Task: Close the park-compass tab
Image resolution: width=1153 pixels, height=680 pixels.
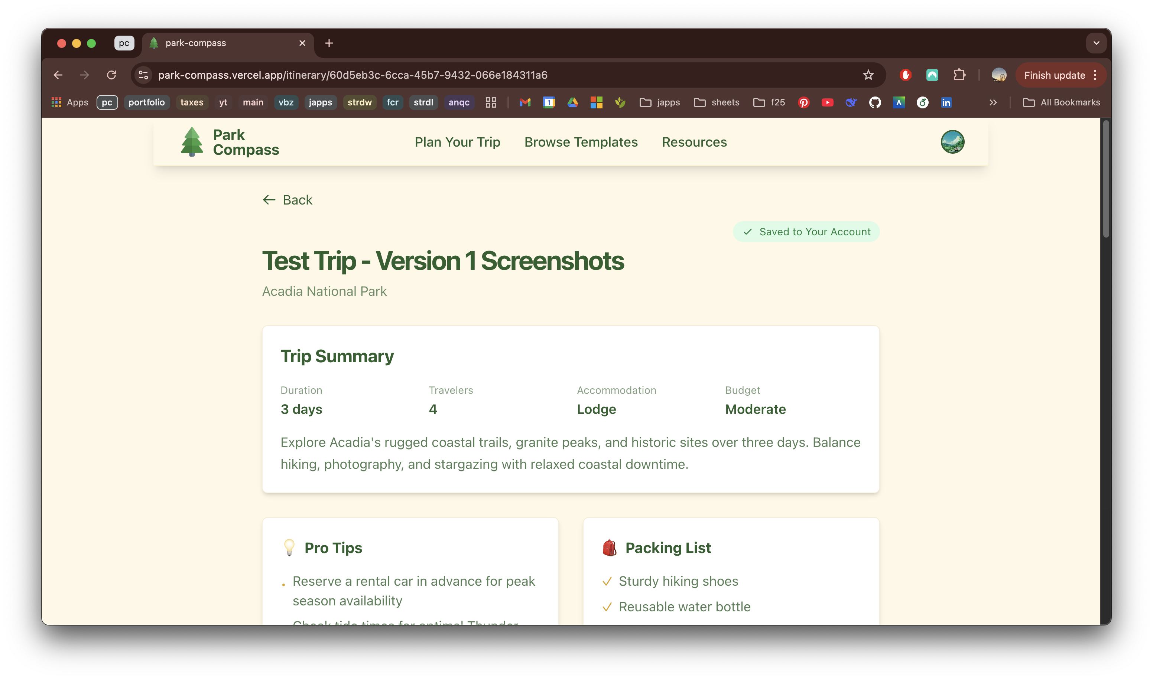Action: tap(302, 43)
